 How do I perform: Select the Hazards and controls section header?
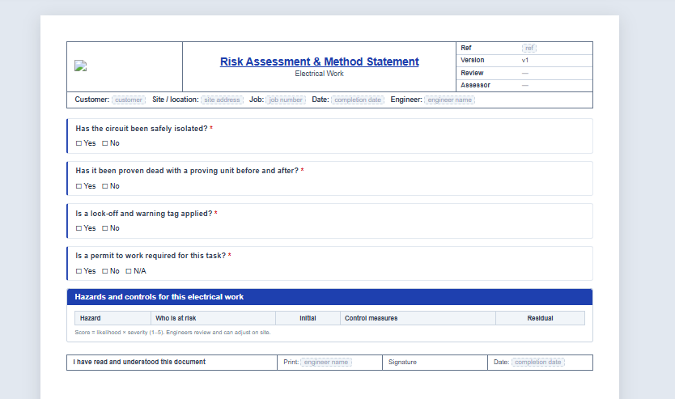tap(329, 297)
